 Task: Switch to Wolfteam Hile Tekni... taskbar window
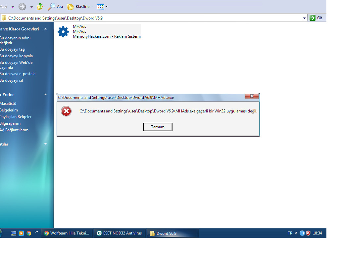coord(67,233)
